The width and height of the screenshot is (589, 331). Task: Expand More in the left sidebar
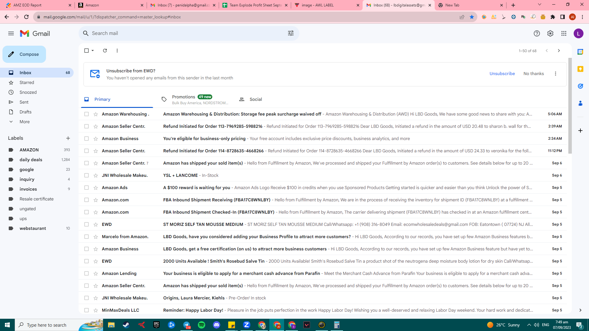(x=25, y=122)
